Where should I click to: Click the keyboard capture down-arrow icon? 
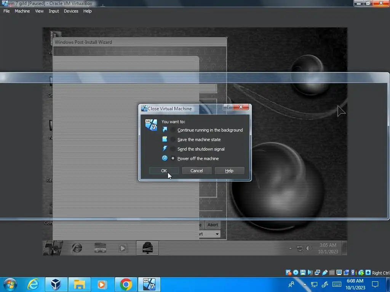368,273
